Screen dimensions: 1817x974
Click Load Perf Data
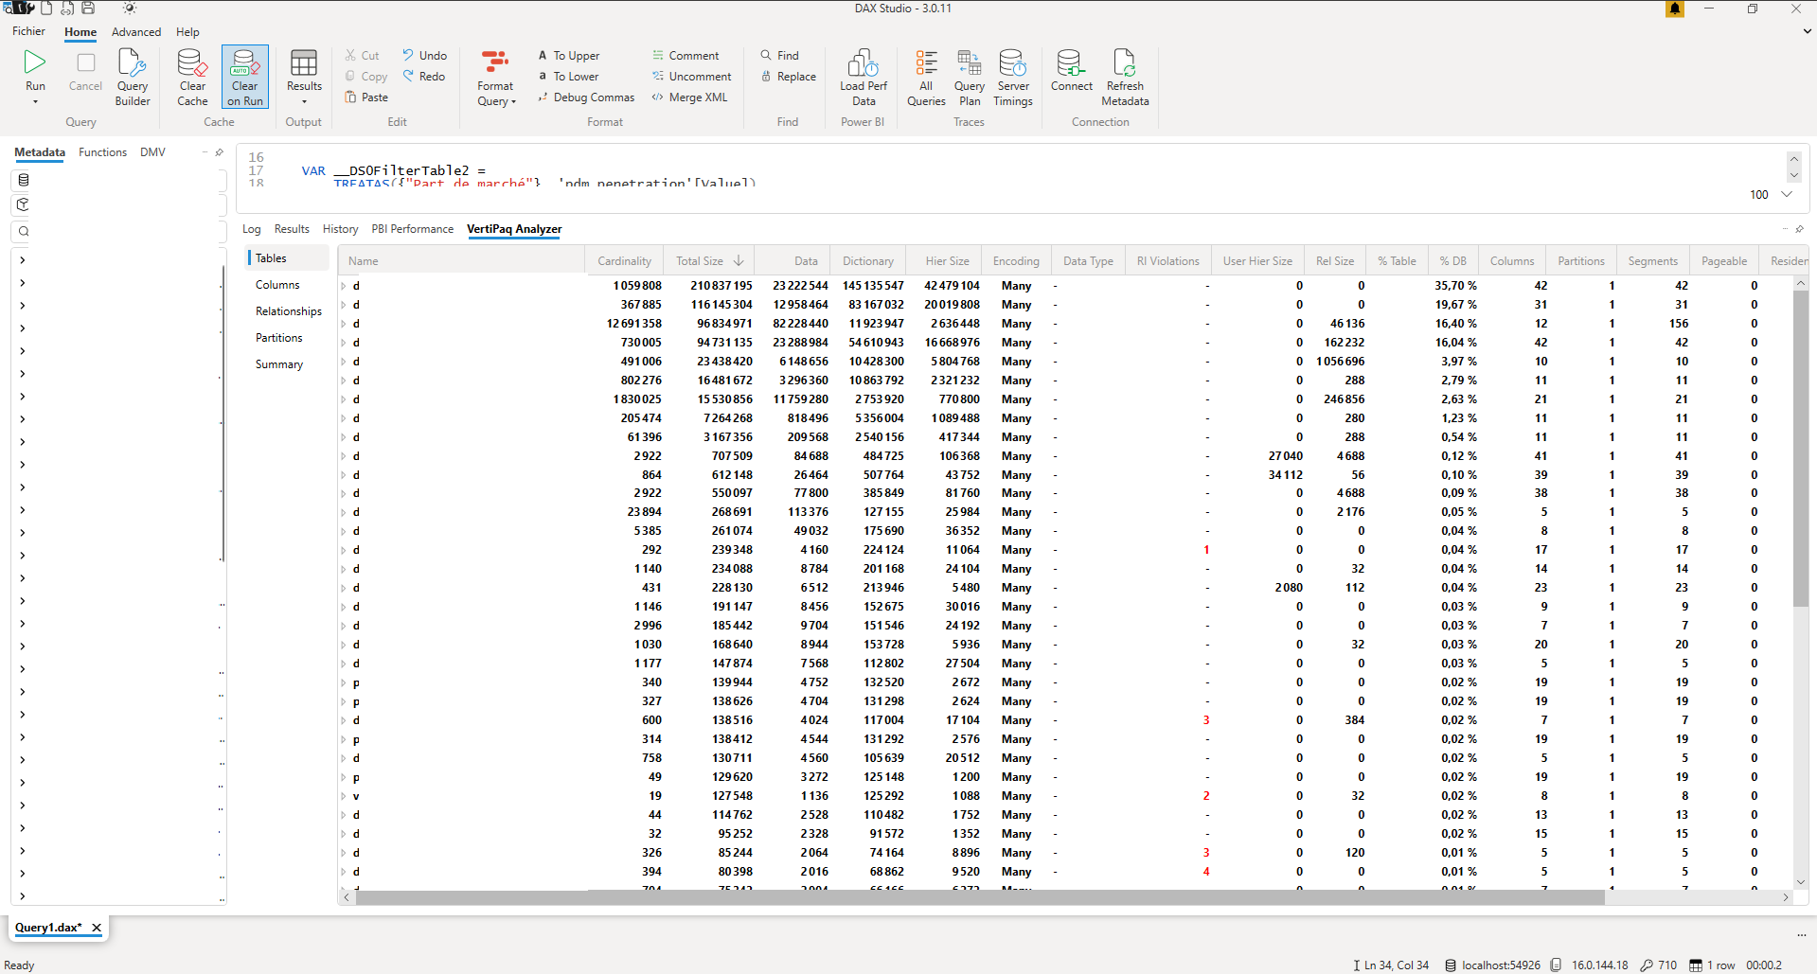click(864, 78)
